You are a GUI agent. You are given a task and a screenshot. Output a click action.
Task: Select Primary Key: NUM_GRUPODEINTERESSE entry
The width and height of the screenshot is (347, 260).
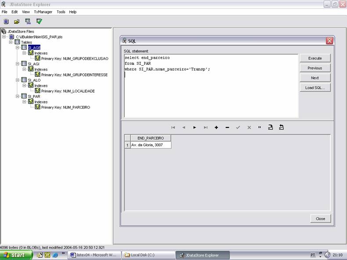pos(74,75)
